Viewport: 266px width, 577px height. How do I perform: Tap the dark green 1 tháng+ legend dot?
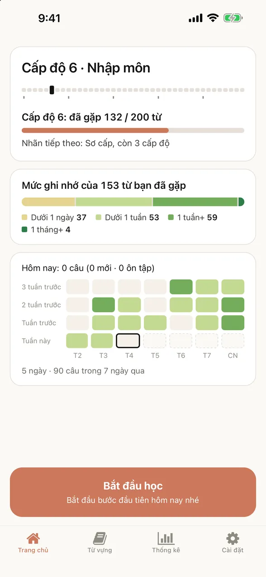(24, 230)
